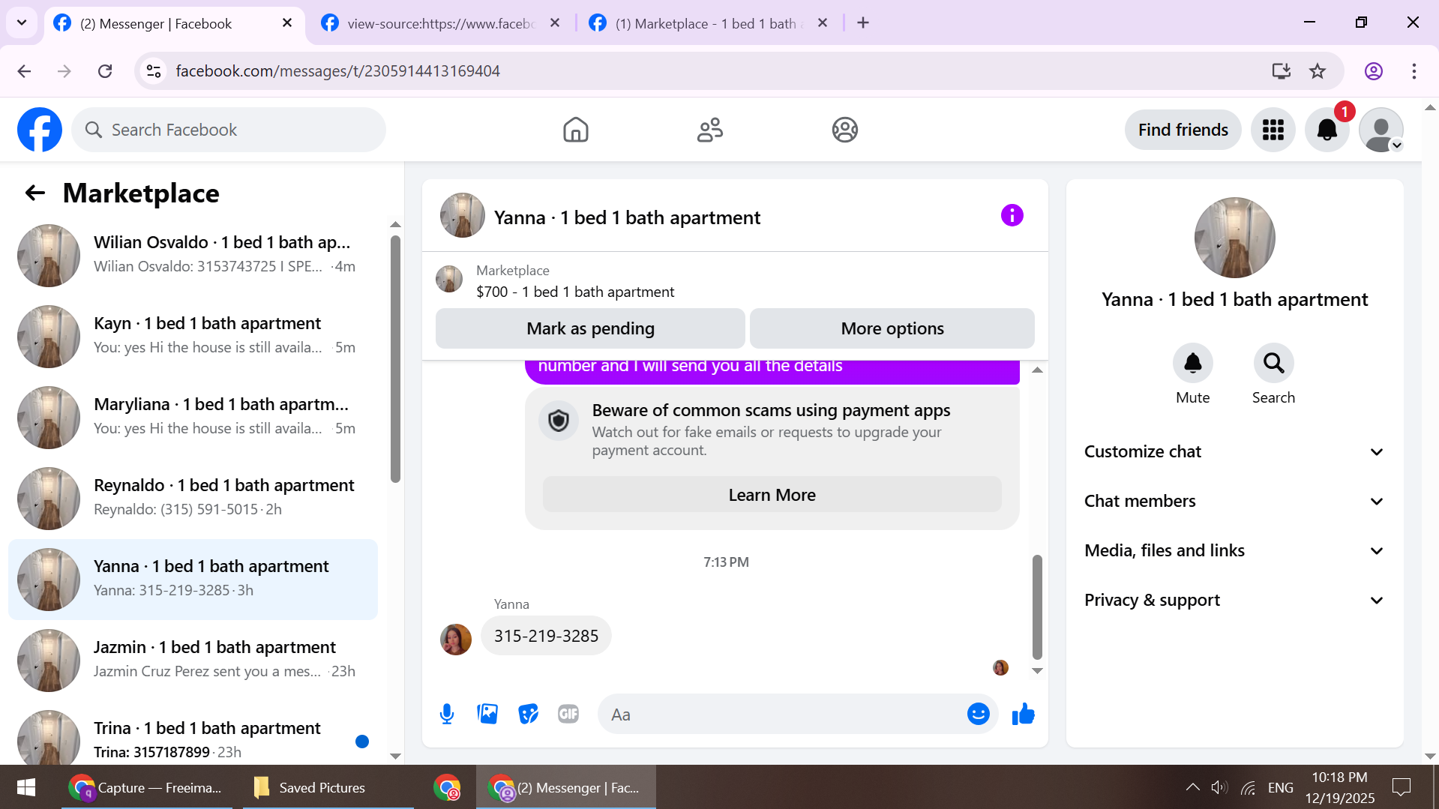Screen dimensions: 1439x809
Task: Open the emoji picker smiley
Action: [978, 715]
